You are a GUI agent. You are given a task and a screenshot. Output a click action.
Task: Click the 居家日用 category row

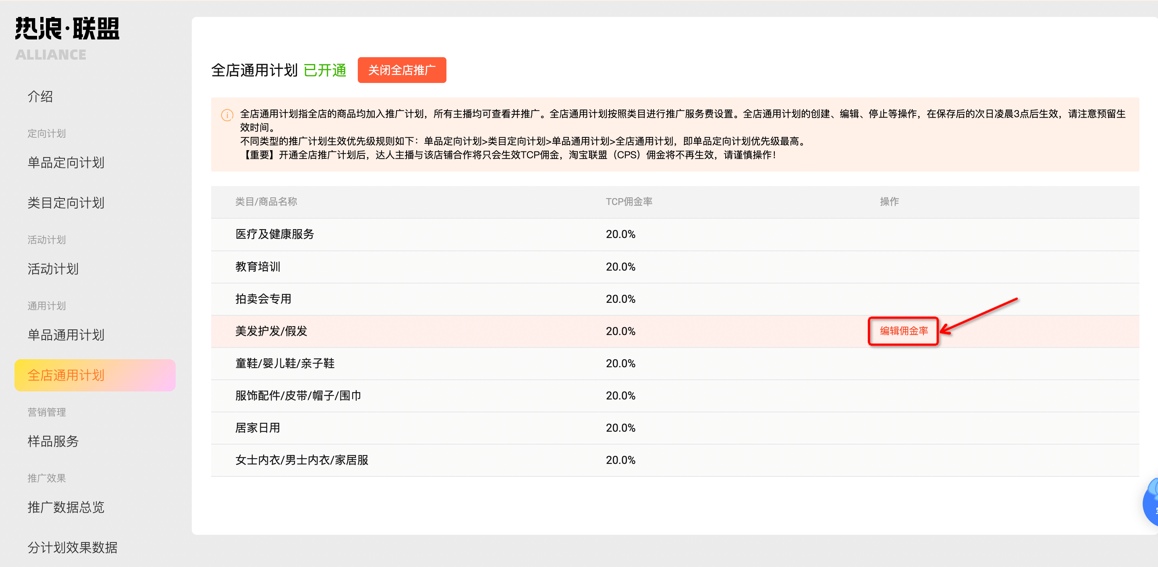tap(257, 428)
